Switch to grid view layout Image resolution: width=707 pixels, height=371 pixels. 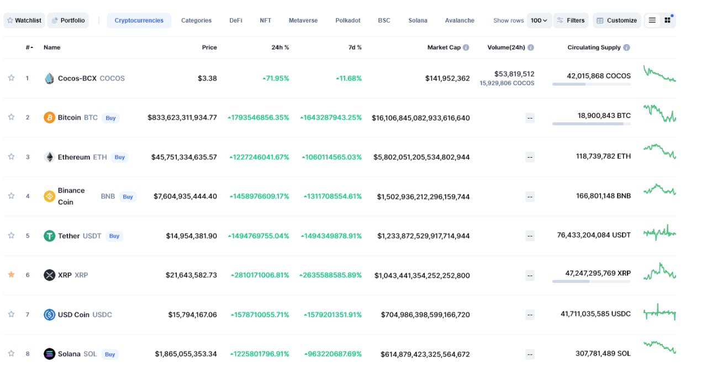(x=668, y=20)
